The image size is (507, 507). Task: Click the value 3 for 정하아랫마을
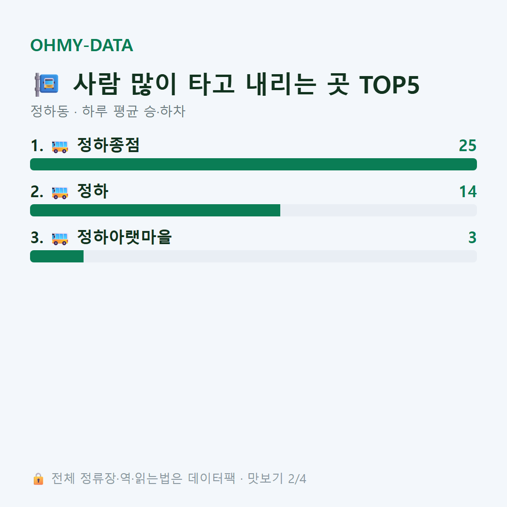[x=472, y=238]
